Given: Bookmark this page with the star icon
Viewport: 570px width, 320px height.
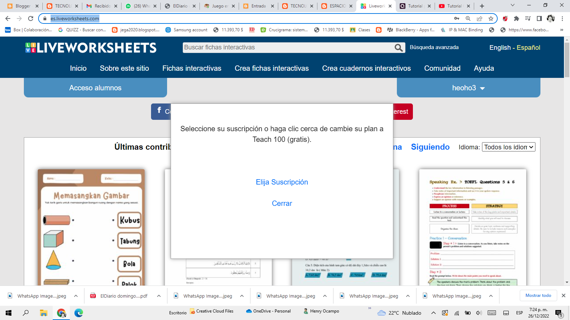Looking at the screenshot, I should coord(491,18).
